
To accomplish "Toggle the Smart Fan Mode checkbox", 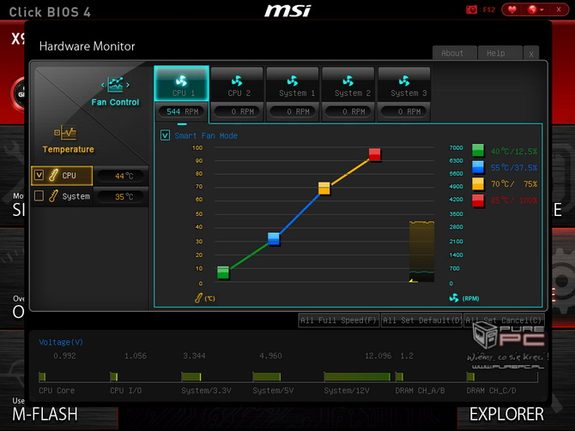I will (x=165, y=135).
